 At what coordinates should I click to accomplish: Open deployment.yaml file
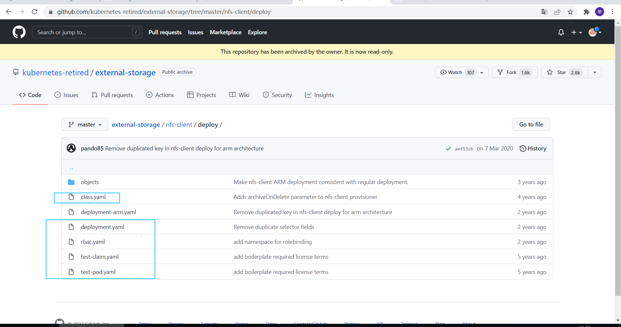coord(102,227)
